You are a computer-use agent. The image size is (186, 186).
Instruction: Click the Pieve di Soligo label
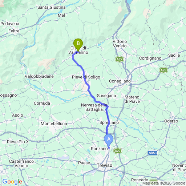[86, 77]
